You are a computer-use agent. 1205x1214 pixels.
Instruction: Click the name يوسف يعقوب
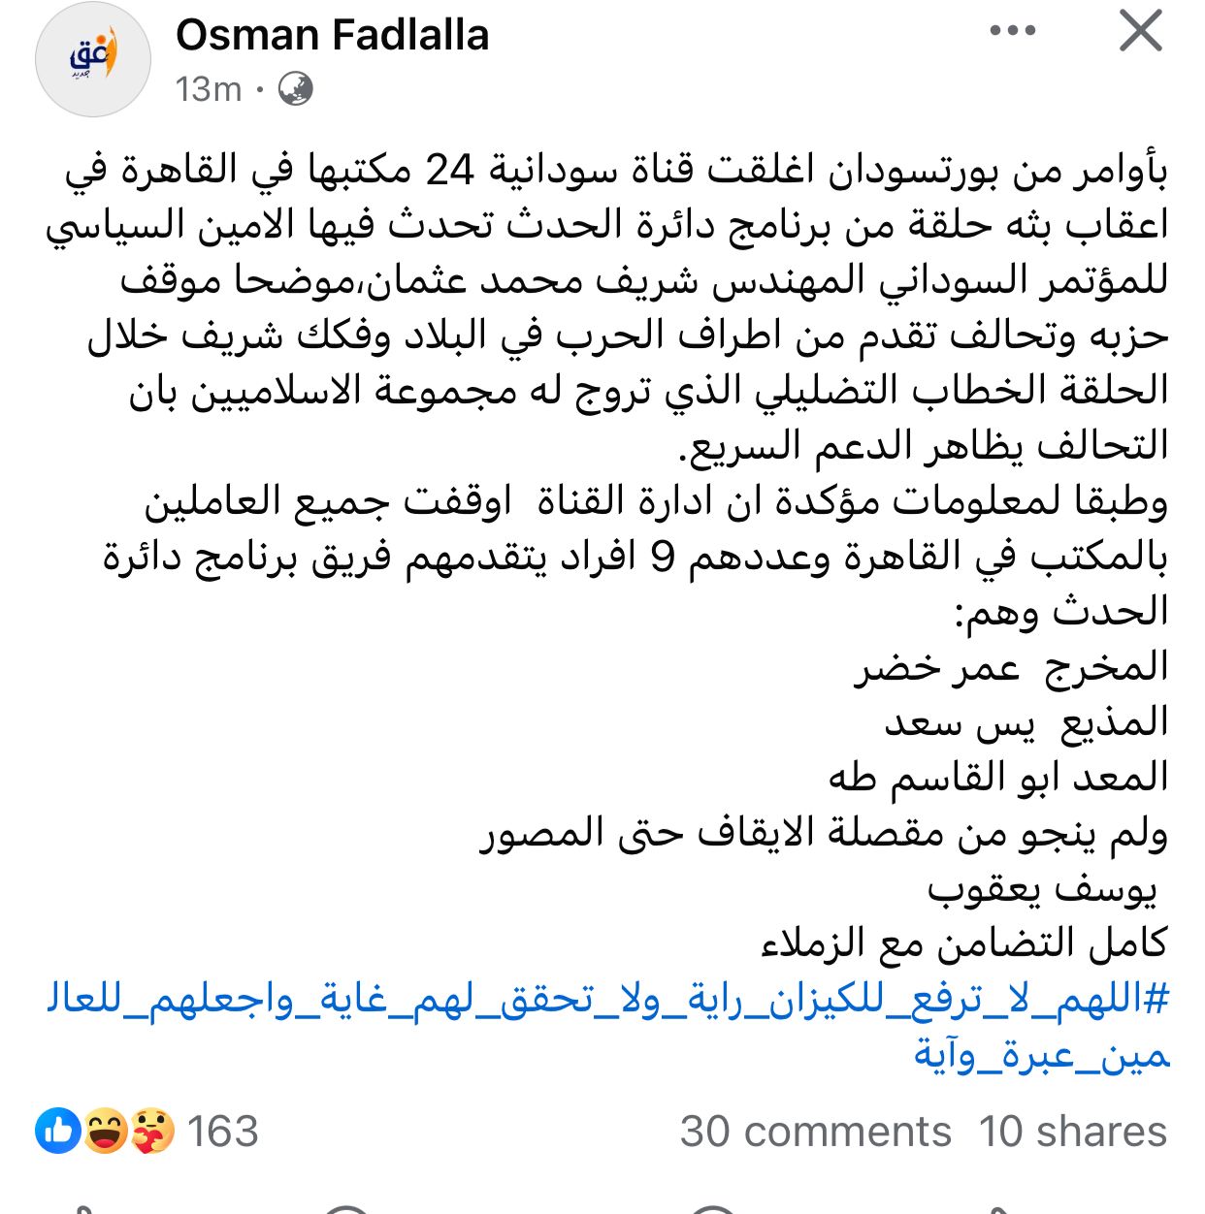[1042, 889]
